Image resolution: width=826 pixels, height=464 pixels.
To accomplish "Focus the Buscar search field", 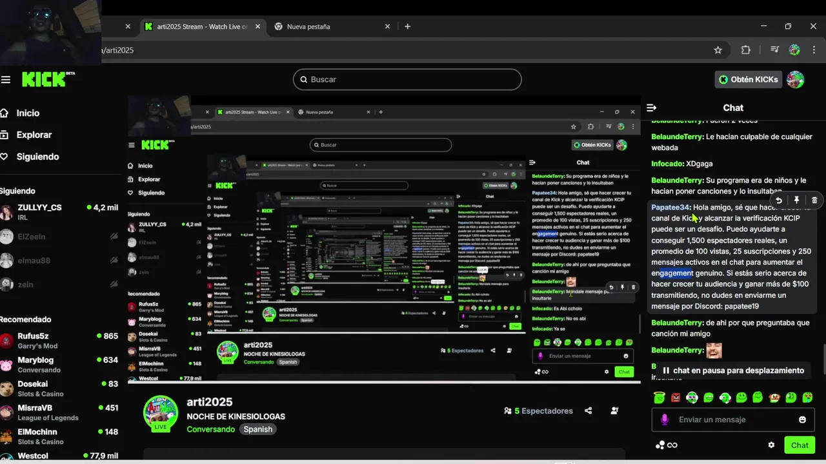I will 407,79.
